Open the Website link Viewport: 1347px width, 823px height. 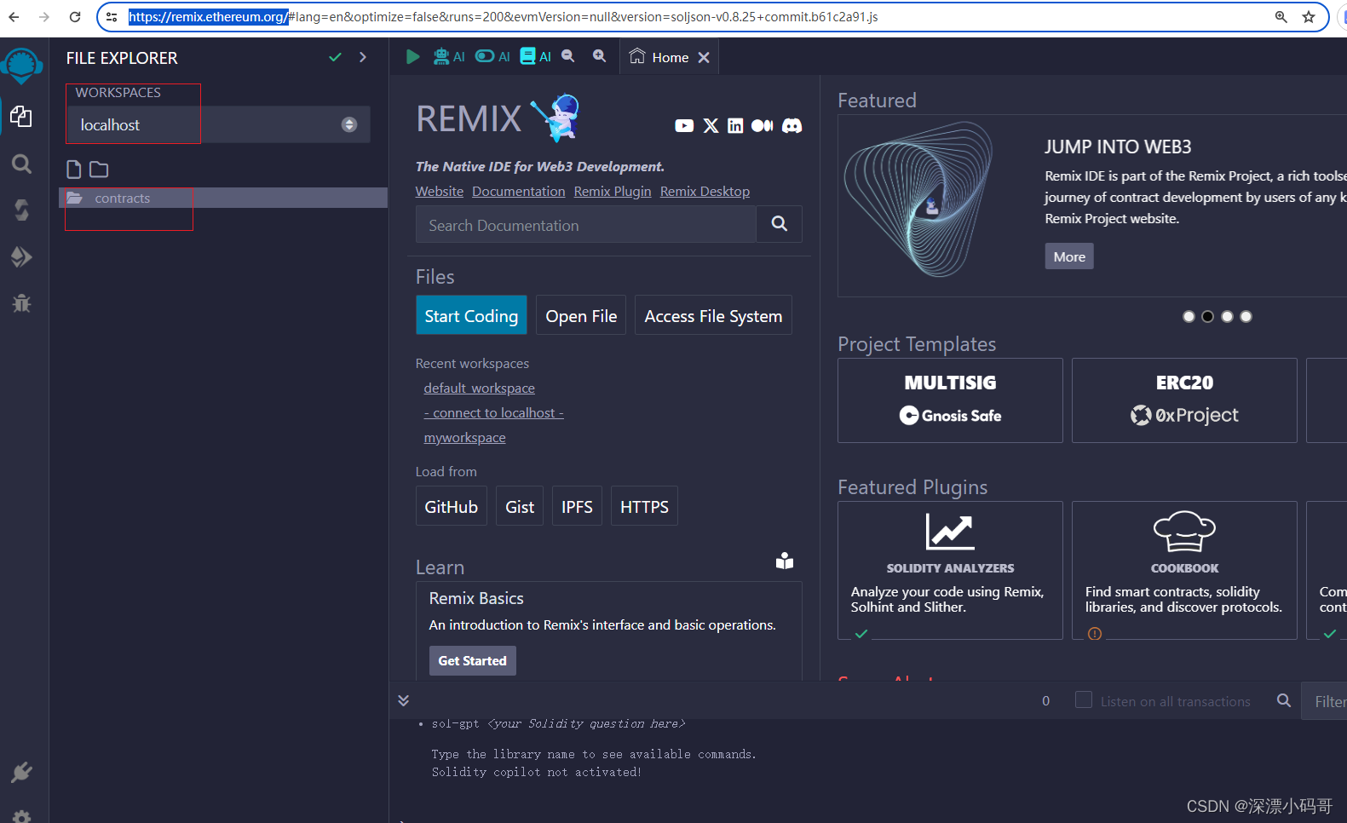pos(440,192)
